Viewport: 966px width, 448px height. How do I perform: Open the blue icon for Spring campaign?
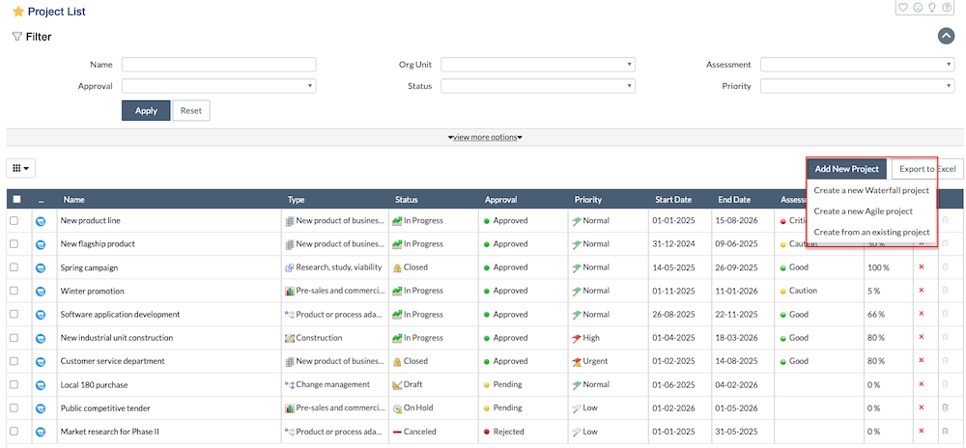[x=42, y=267]
